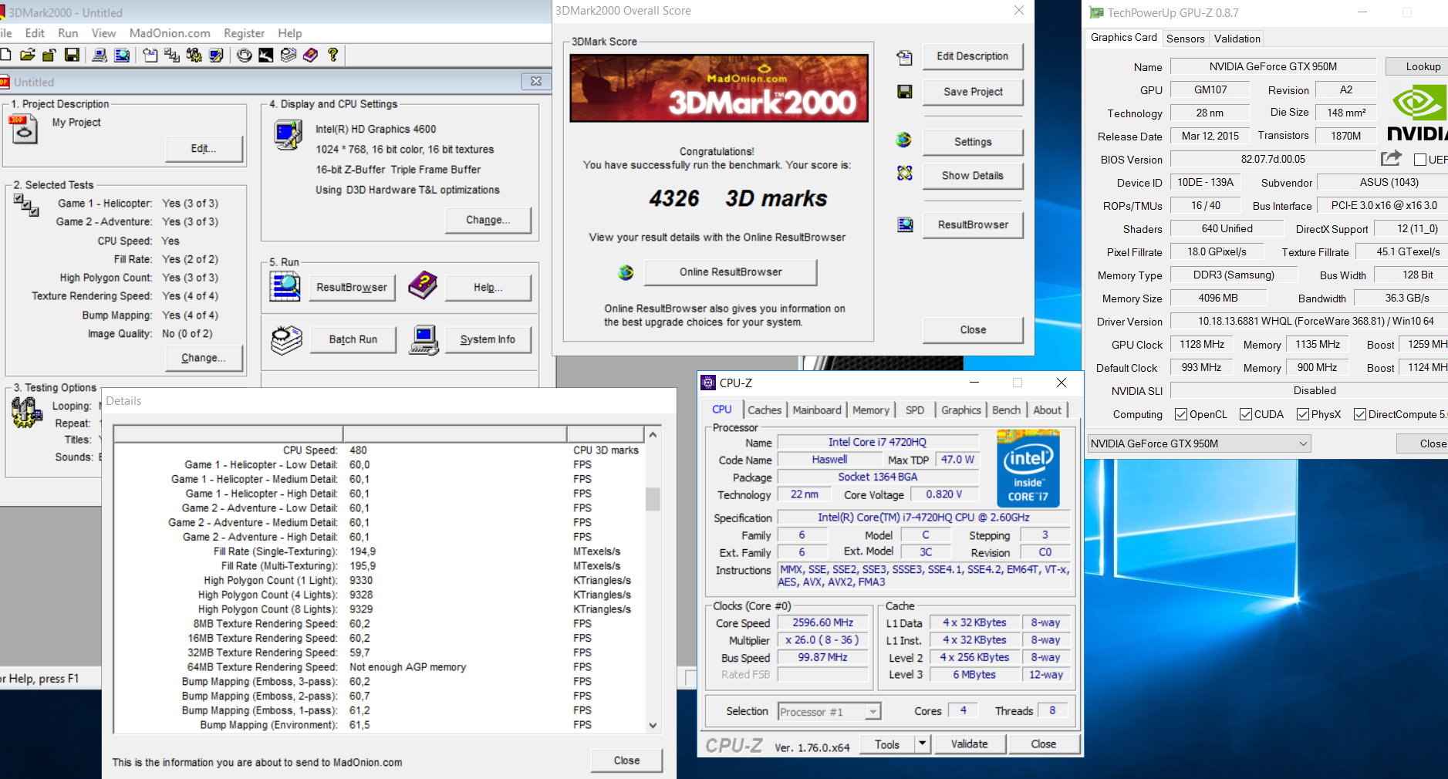Click the globe icon beside Online ResultBrowser

626,272
